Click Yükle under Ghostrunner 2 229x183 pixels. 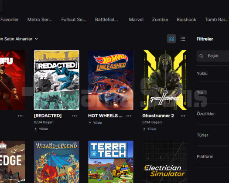152,129
